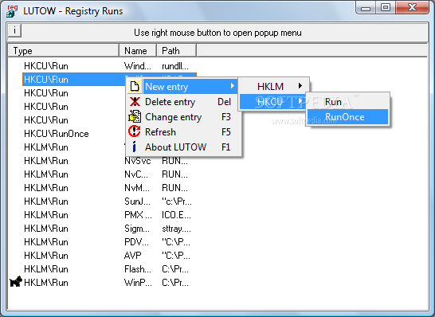
Task: Click the rundll... path cell
Action: pos(175,66)
